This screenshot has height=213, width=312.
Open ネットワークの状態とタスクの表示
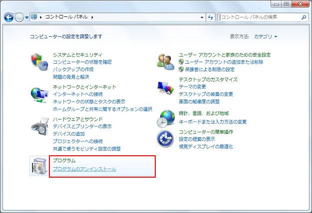(x=89, y=102)
